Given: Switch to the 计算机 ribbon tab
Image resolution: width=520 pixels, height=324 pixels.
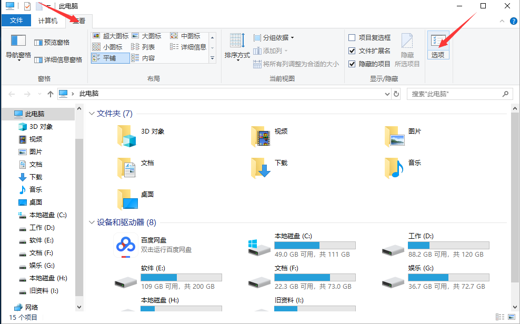Looking at the screenshot, I should pos(49,20).
